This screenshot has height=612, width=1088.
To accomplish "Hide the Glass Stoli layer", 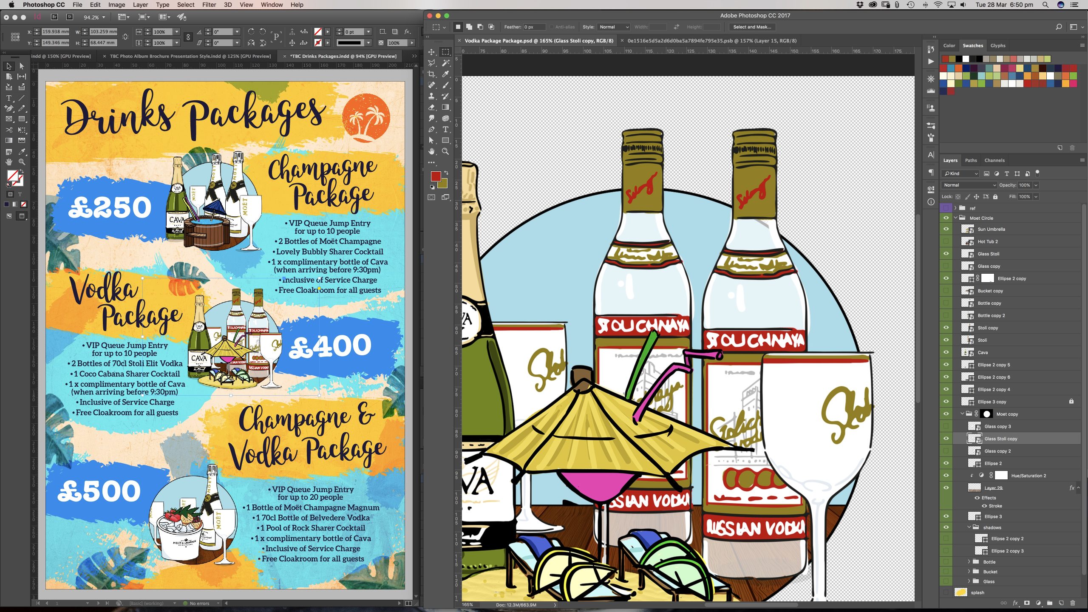I will pyautogui.click(x=946, y=254).
